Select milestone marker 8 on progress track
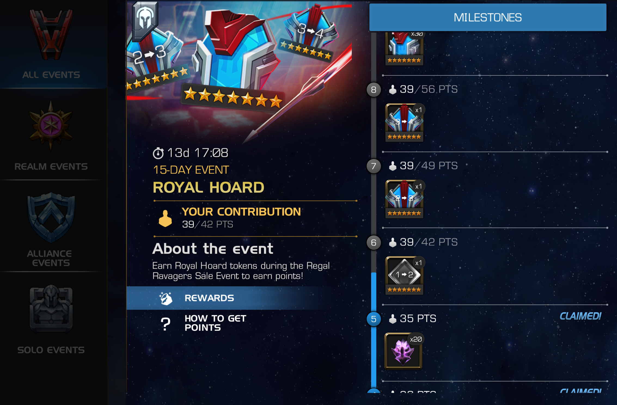The image size is (617, 405). pos(374,90)
